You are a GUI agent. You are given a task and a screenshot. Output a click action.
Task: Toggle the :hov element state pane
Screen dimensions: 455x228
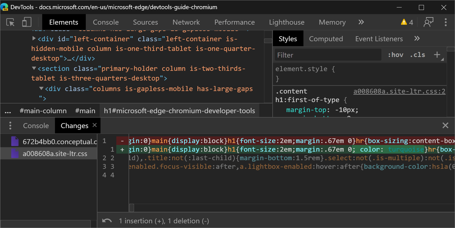tap(396, 55)
